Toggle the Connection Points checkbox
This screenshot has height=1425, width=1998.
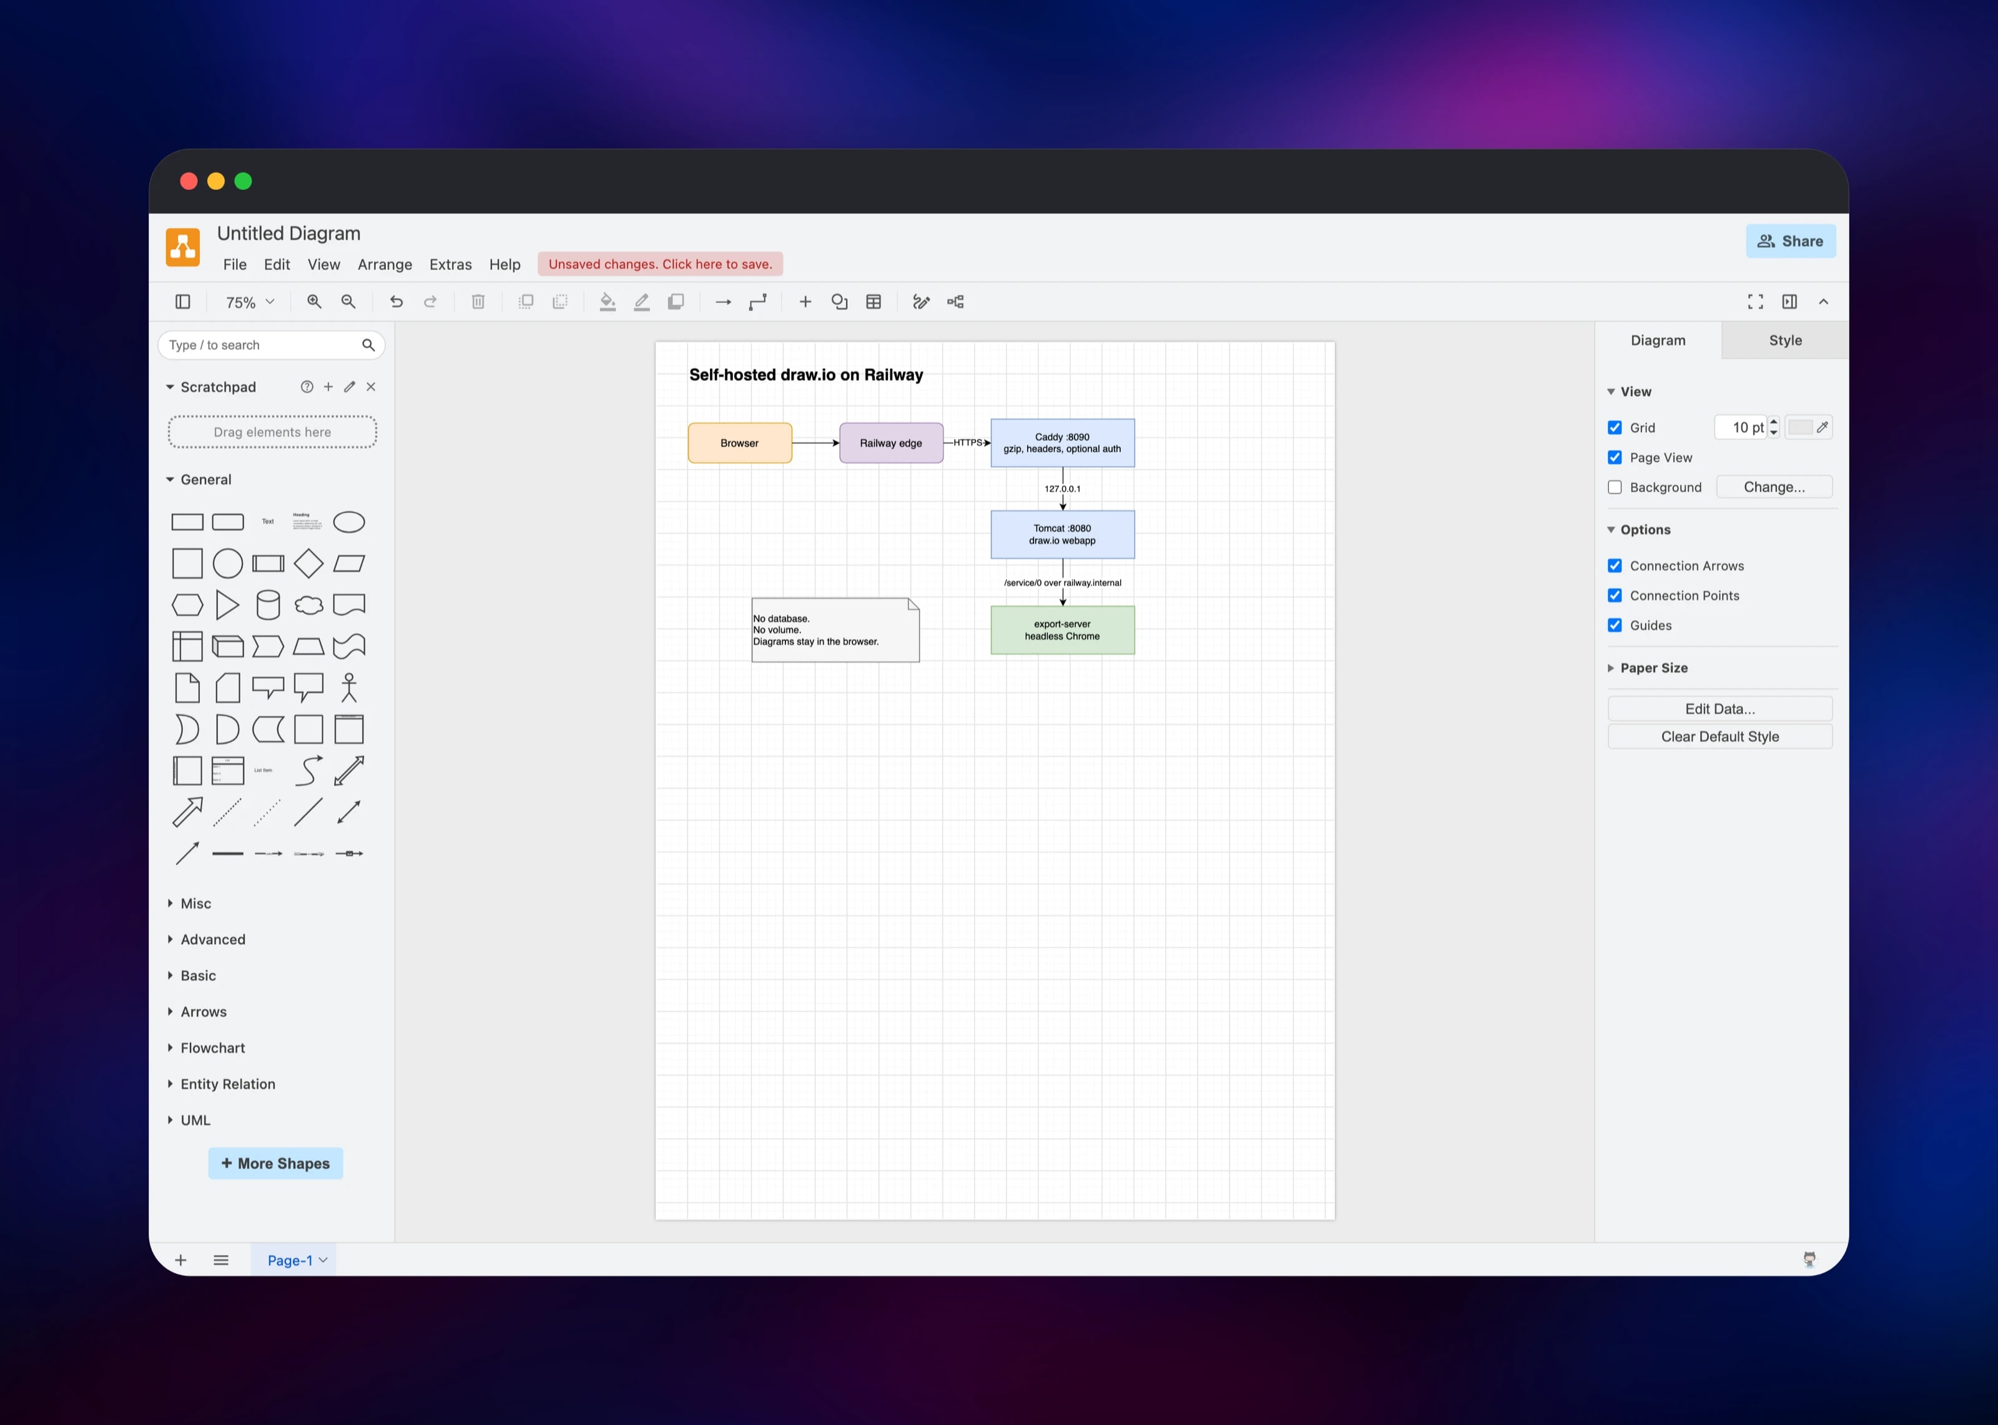pyautogui.click(x=1615, y=596)
